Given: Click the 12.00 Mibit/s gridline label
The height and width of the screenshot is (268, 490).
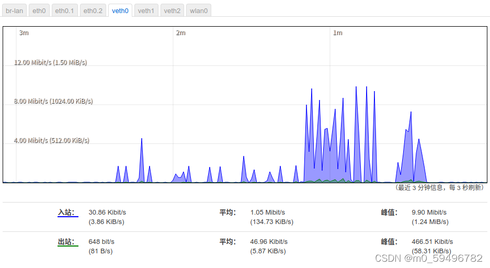Looking at the screenshot, I should click(50, 62).
